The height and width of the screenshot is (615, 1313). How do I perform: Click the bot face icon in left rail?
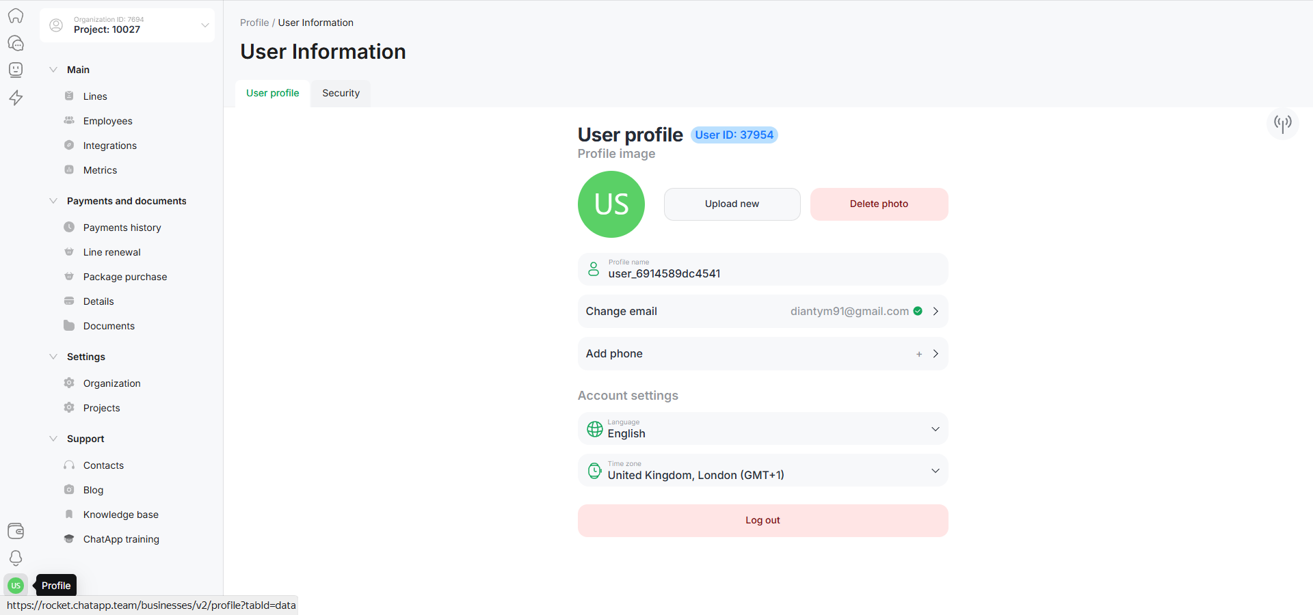pos(16,70)
